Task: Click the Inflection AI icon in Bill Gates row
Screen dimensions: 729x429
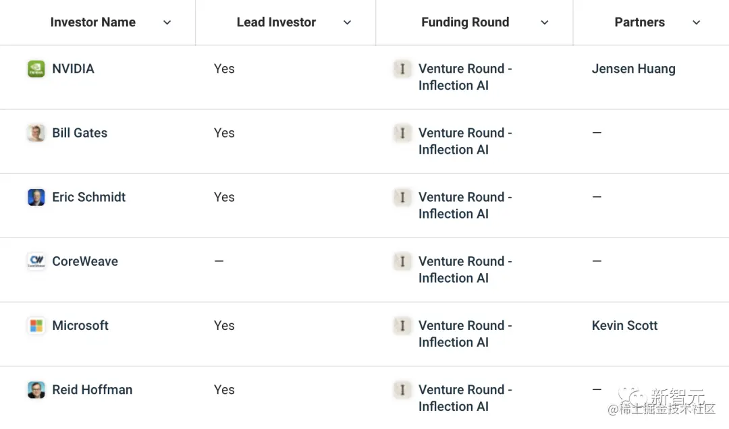Action: [402, 133]
